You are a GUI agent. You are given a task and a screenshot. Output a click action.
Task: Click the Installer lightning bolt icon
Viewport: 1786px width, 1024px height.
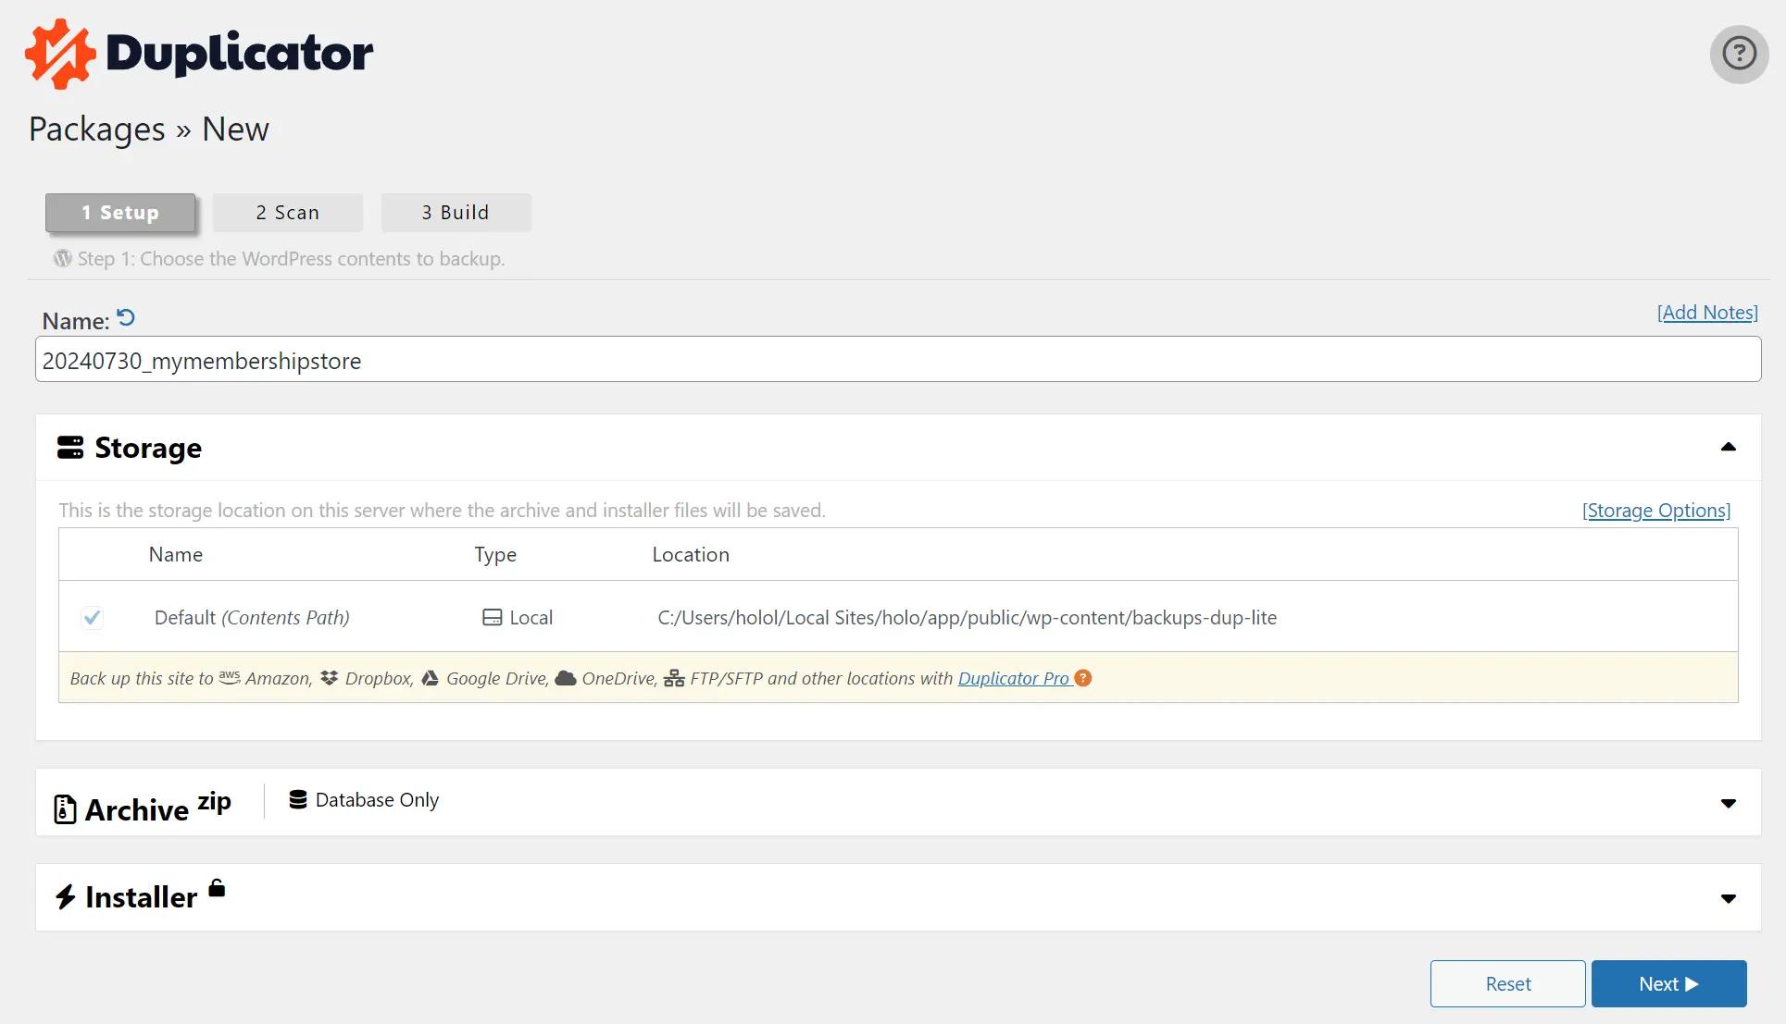(x=65, y=897)
